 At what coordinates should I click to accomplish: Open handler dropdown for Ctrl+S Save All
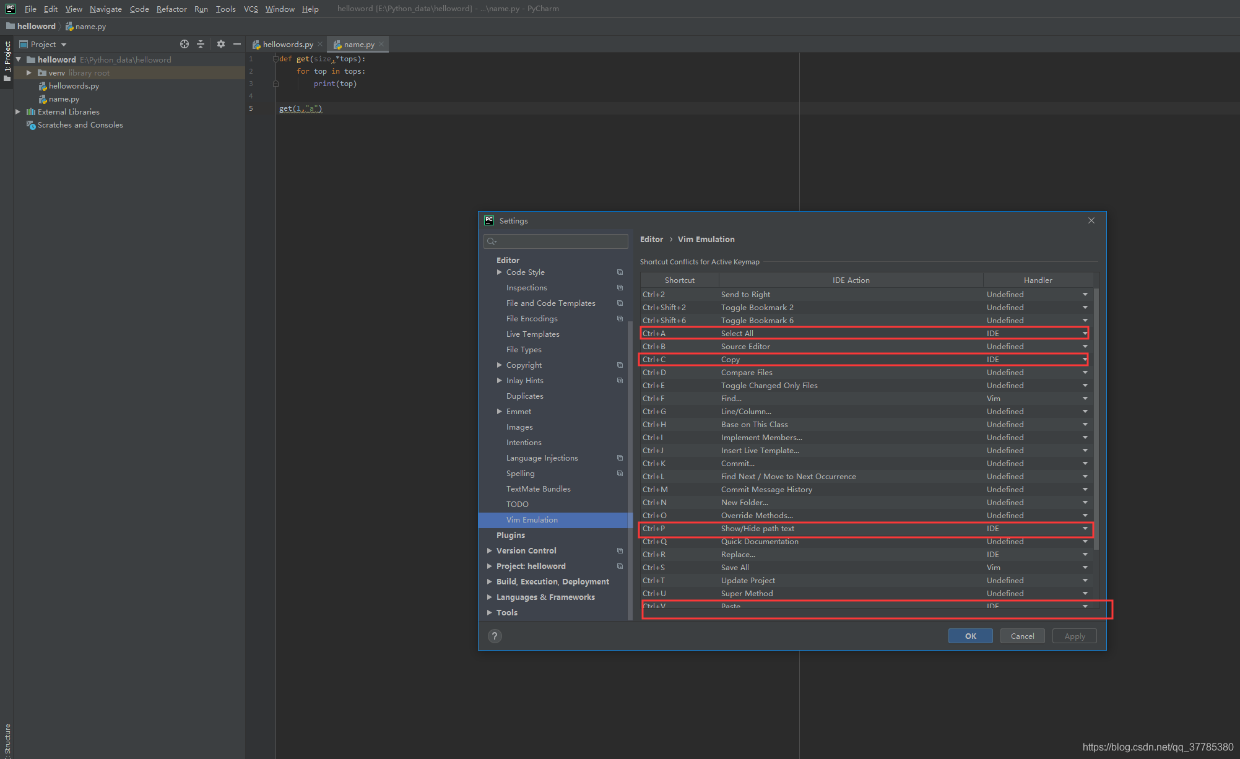coord(1085,568)
